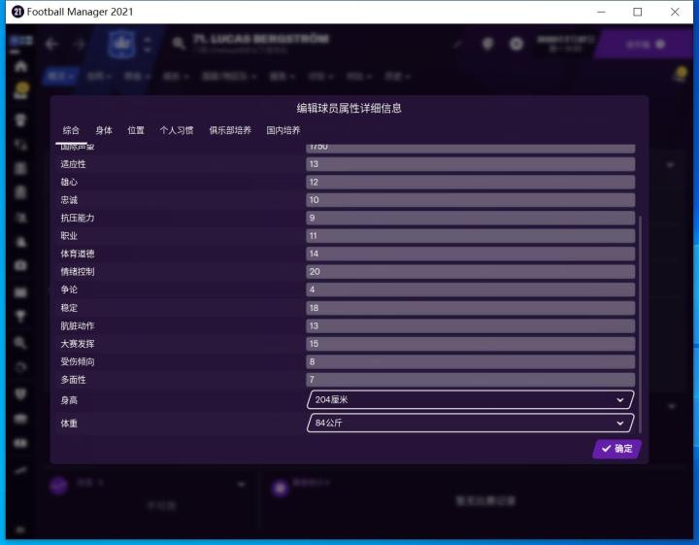The width and height of the screenshot is (699, 545).
Task: Open the 国内培养 tab
Action: coord(283,130)
